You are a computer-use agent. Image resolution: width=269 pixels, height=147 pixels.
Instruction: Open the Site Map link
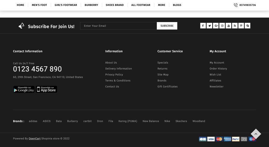tap(163, 75)
